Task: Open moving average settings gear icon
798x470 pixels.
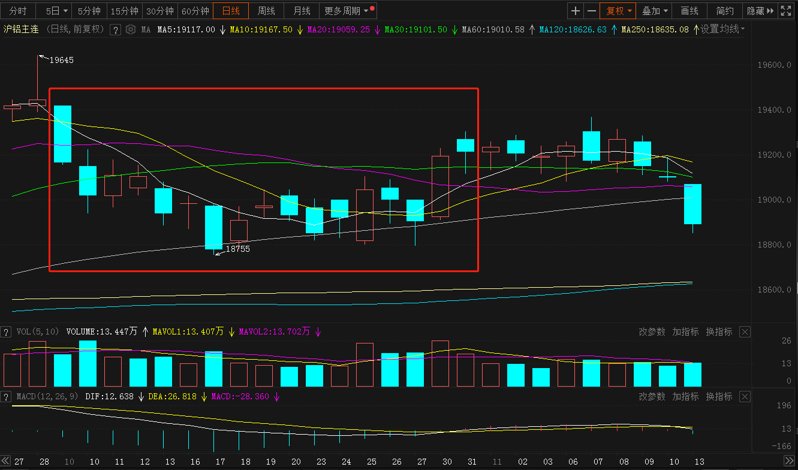Action: point(130,30)
